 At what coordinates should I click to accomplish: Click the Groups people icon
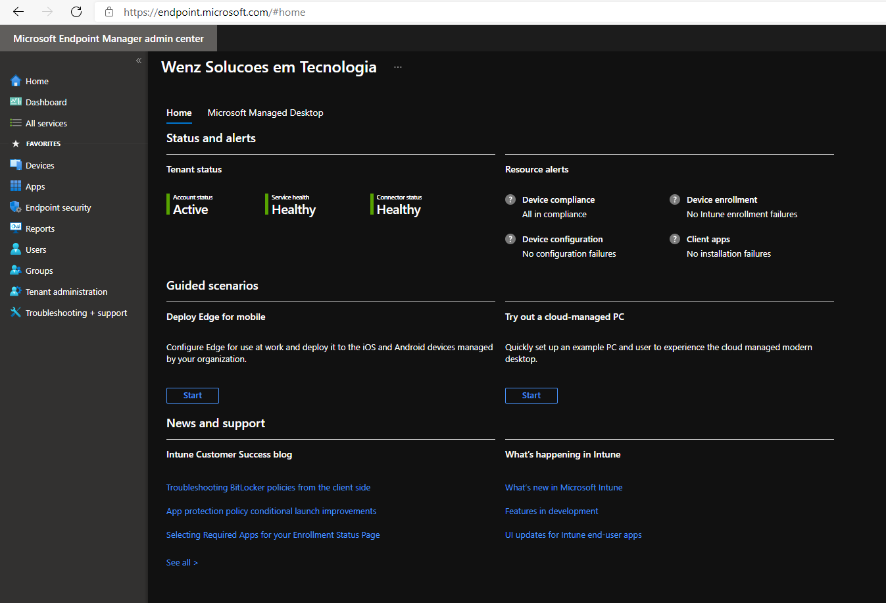click(x=16, y=271)
